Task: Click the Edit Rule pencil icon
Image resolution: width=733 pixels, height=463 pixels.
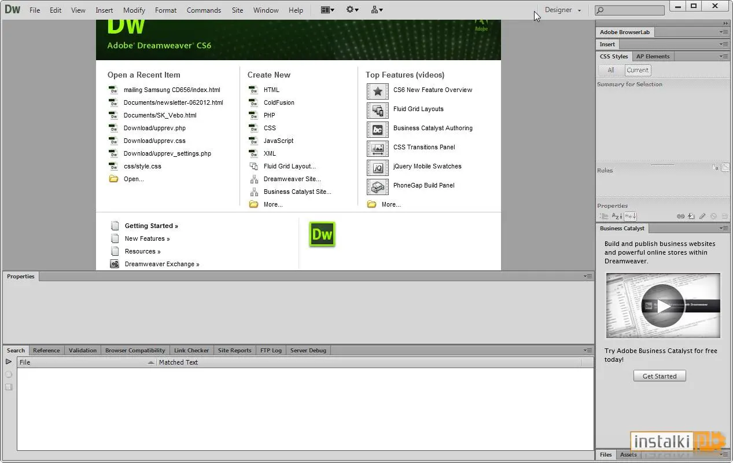Action: pyautogui.click(x=702, y=216)
